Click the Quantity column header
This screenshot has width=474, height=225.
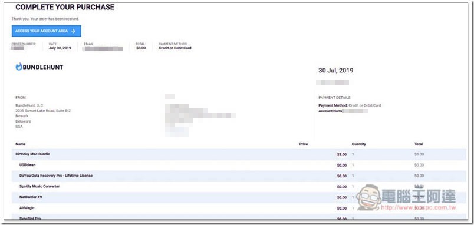pos(359,144)
